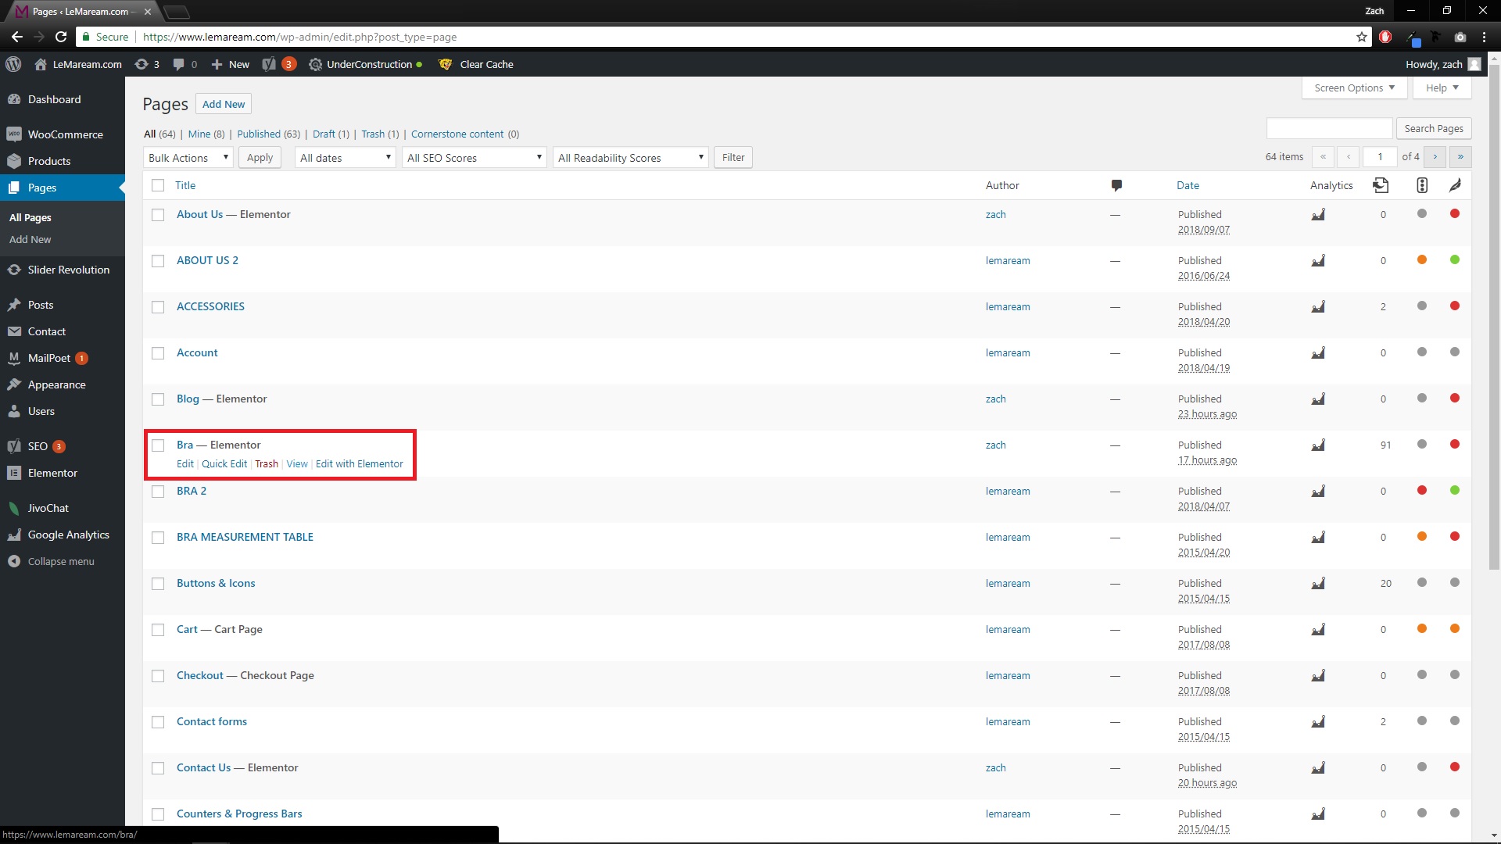Image resolution: width=1501 pixels, height=844 pixels.
Task: Click the Filter button
Action: click(733, 158)
